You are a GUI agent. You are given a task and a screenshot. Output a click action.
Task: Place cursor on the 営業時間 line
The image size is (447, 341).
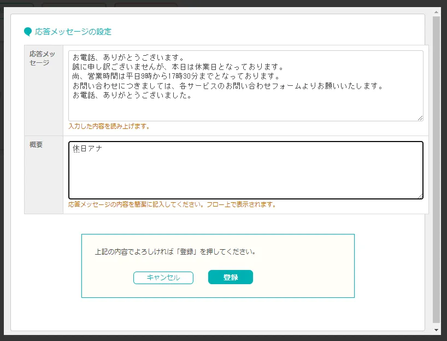(177, 76)
